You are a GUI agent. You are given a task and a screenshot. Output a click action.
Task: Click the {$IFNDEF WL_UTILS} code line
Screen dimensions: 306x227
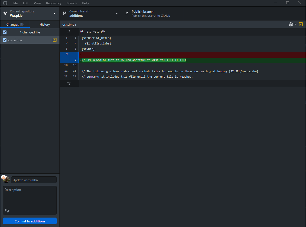point(97,38)
